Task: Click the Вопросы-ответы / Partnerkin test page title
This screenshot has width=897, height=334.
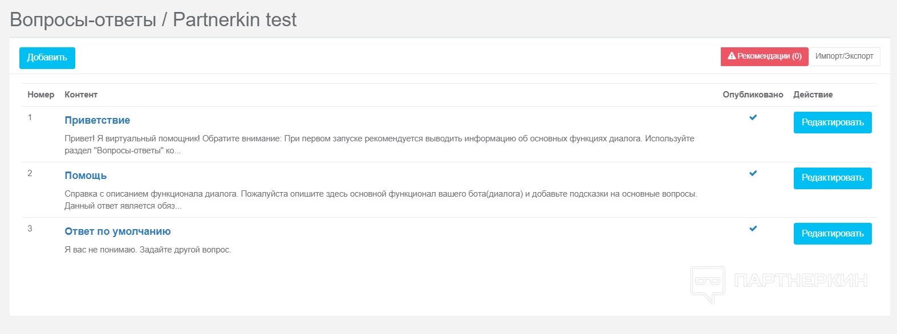Action: click(x=153, y=20)
